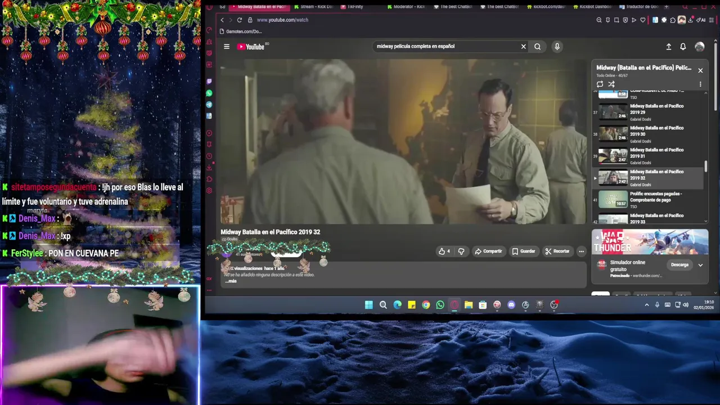Save the video with Guardar
720x405 pixels.
coord(524,251)
